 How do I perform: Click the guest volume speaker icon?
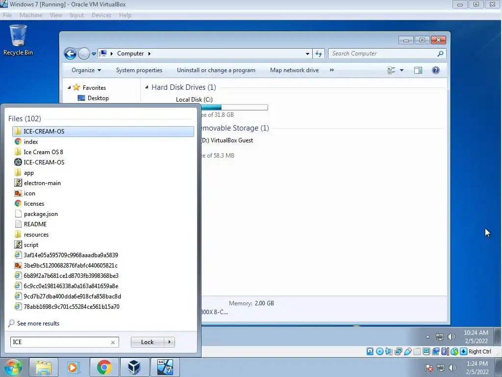(x=452, y=337)
